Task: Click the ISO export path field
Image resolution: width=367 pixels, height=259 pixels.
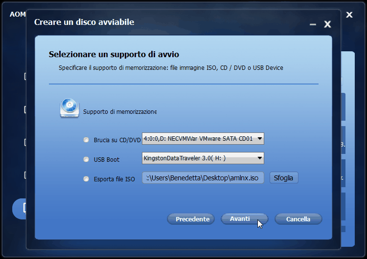Action: point(203,178)
